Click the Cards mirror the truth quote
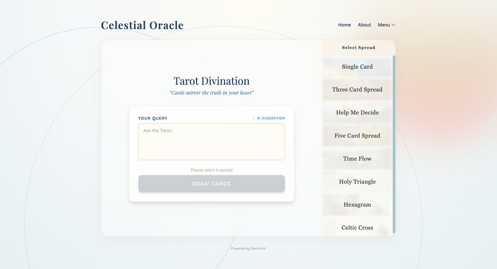This screenshot has height=269, width=497. pos(212,93)
